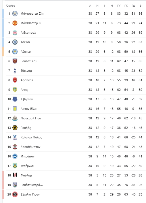Click the Burnley club crest
Image resolution: width=146 pixels, height=203 pixels.
coord(15,166)
